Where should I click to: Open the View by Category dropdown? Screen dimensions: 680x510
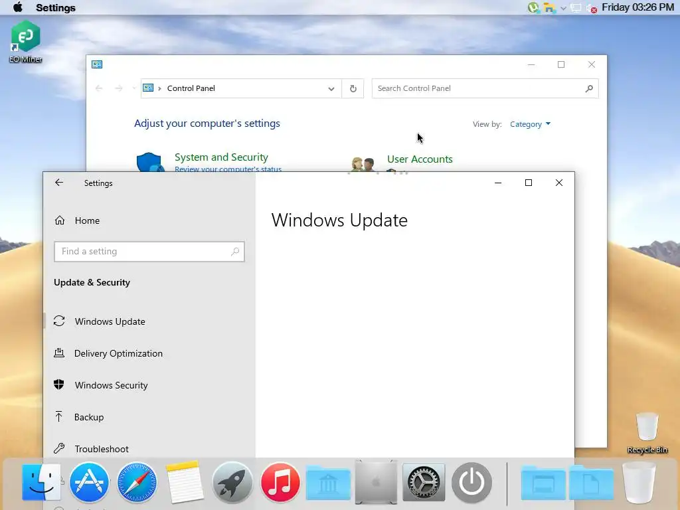[x=530, y=124]
